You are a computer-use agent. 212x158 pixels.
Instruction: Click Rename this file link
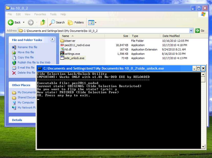coord(27,47)
